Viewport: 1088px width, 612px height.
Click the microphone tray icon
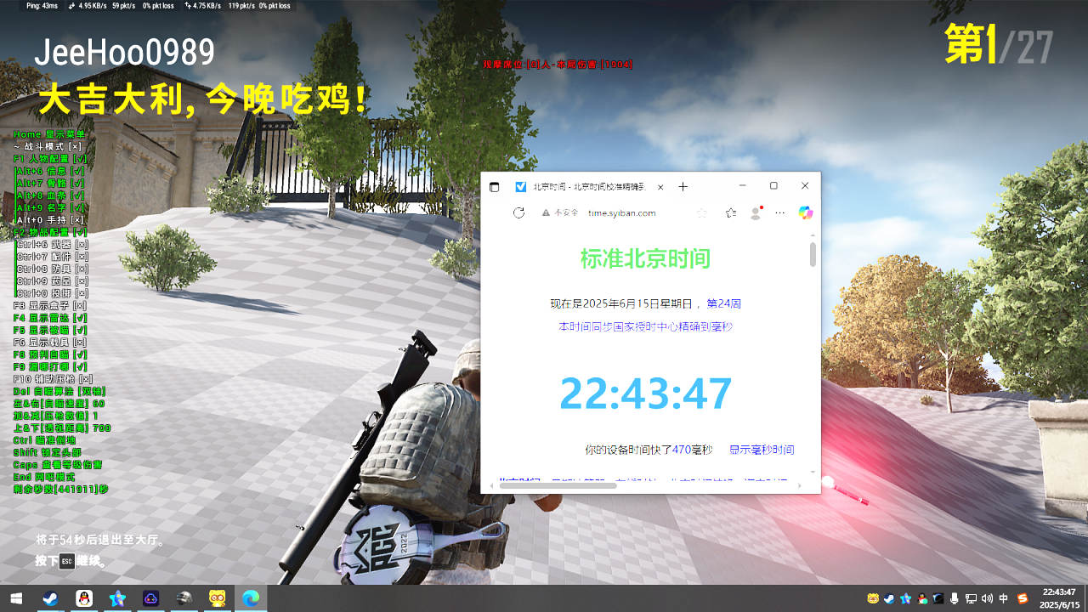point(955,598)
